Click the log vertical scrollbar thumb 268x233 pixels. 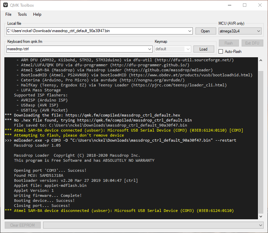[x=261, y=142]
